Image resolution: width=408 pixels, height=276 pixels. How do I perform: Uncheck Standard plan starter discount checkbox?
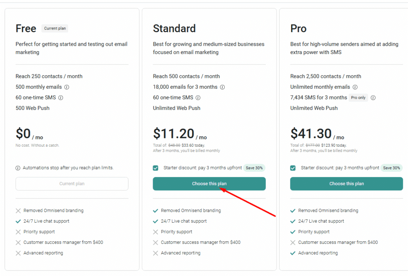click(156, 168)
